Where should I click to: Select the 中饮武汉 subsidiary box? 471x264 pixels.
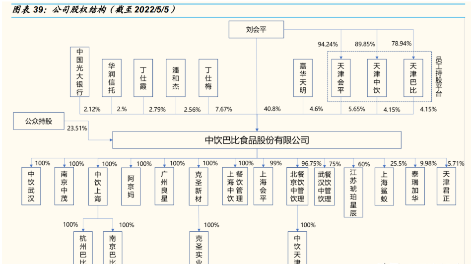tap(31, 186)
